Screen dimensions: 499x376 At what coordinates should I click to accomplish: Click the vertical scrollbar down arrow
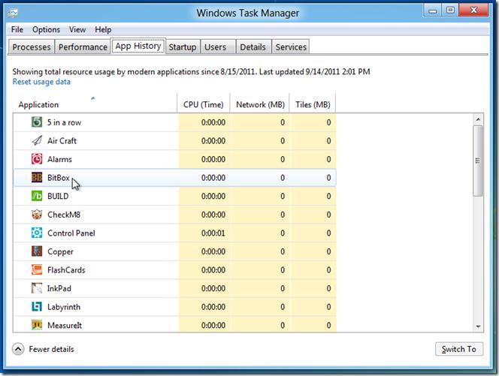[478, 326]
